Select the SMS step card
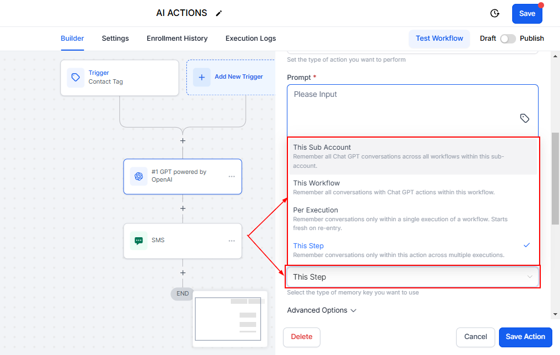Screen dimensions: 560x355 (x=183, y=241)
